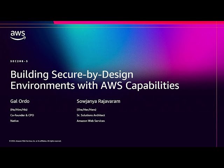Click the black letterbox bar below the slide
The image size is (224, 168).
point(112,157)
